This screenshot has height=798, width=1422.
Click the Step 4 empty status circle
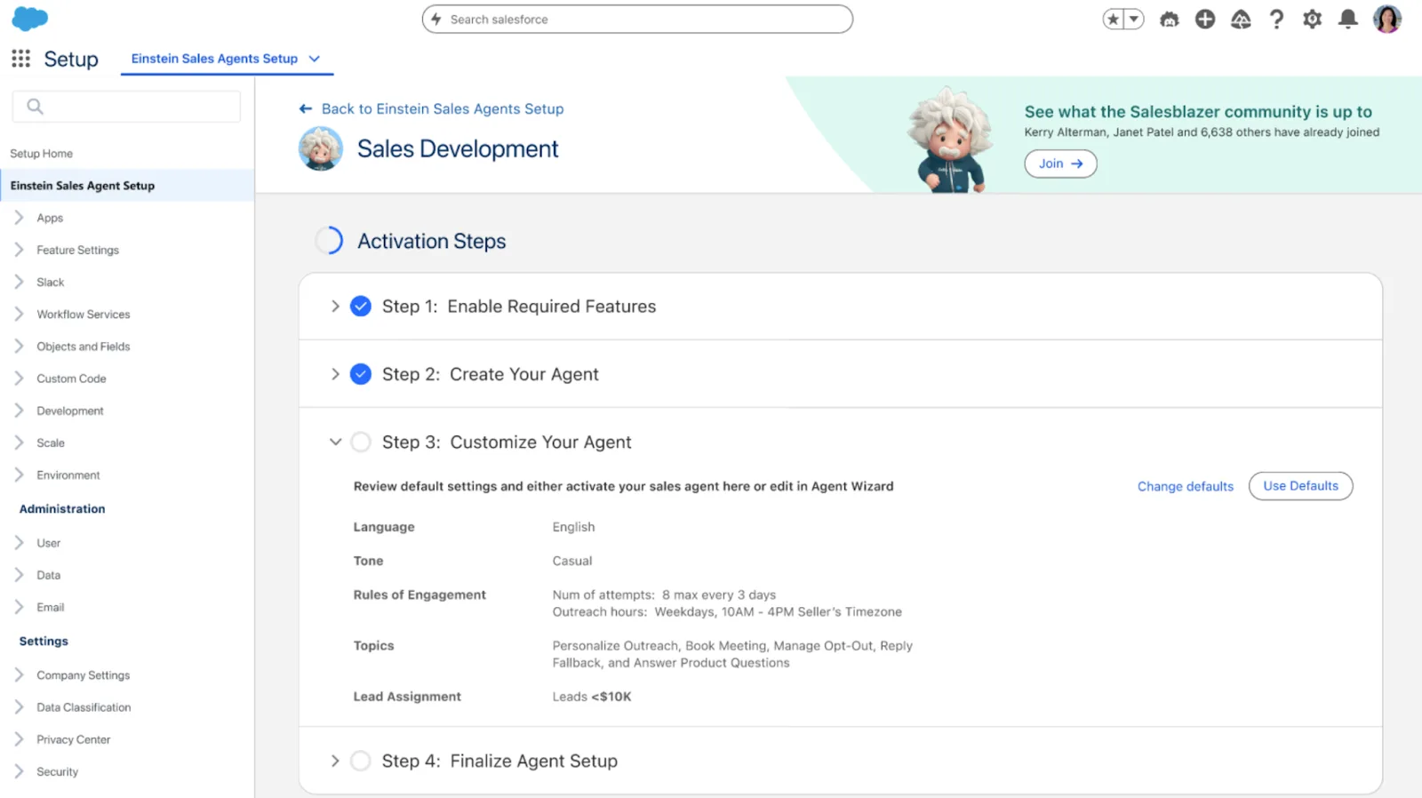(361, 761)
